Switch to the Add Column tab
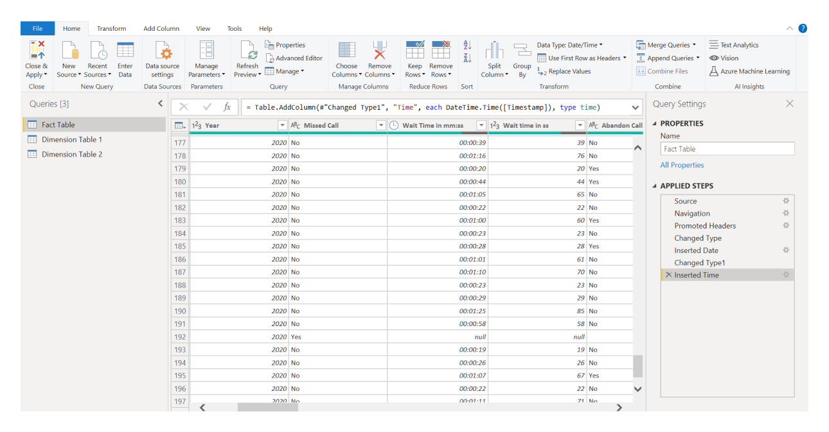The height and width of the screenshot is (432, 829). 161,28
